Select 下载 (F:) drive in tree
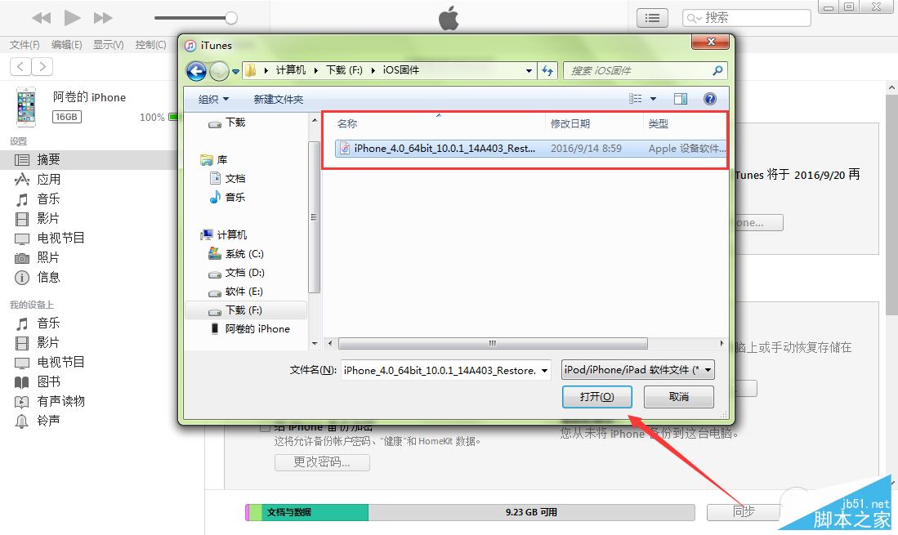Viewport: 898px width, 535px height. pyautogui.click(x=246, y=310)
